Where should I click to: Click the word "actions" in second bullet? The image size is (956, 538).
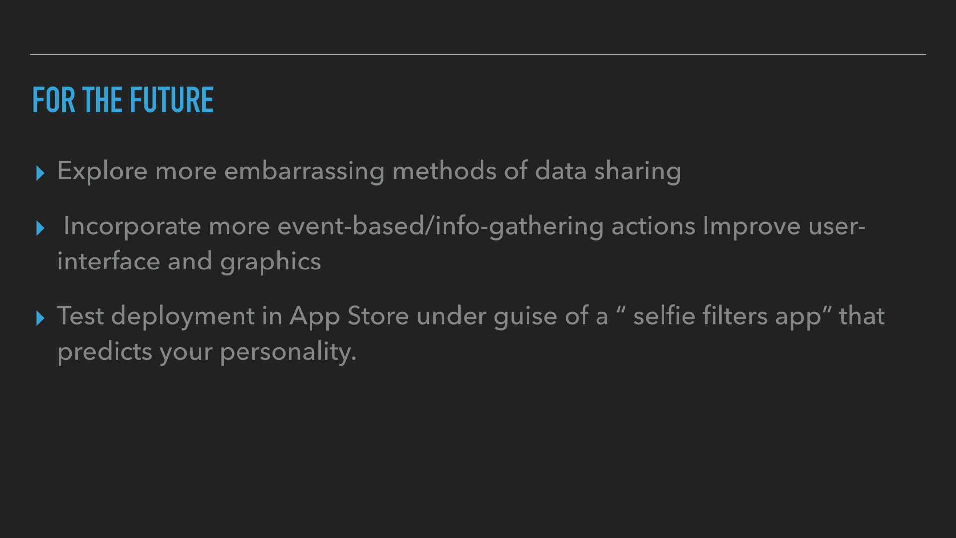653,226
